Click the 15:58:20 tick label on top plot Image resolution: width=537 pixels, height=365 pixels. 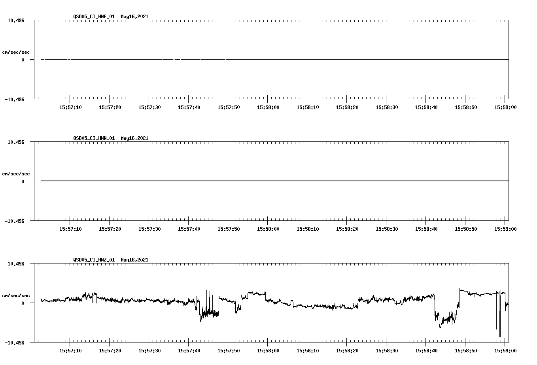point(347,107)
